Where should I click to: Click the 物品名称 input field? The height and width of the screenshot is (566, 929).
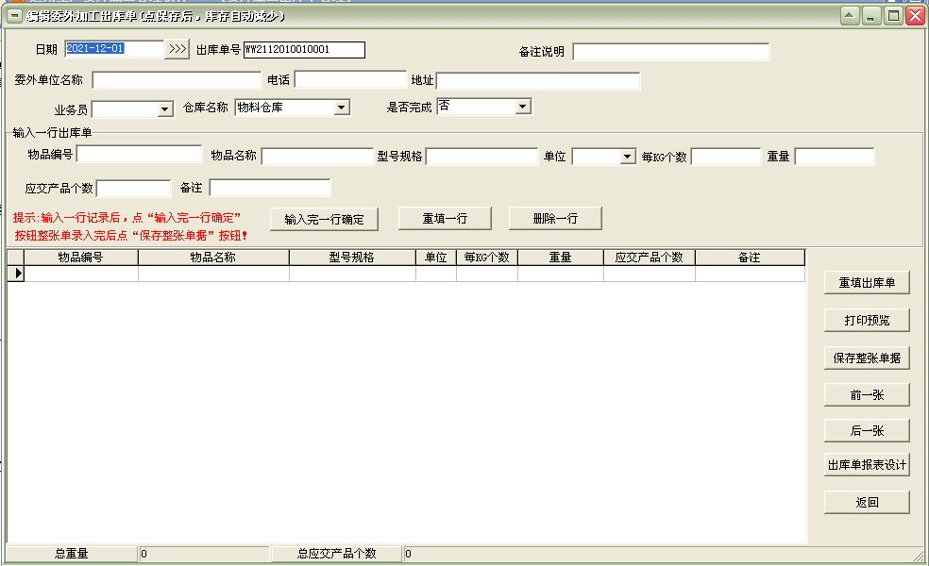317,157
